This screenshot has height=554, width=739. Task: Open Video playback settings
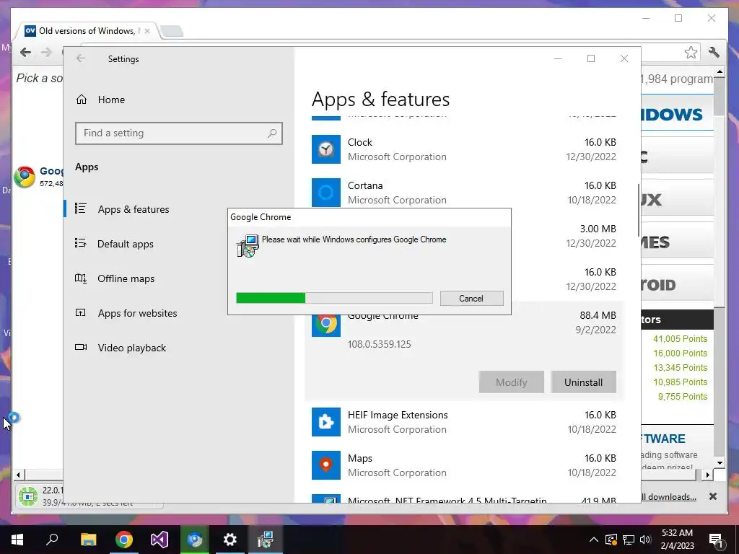point(132,348)
